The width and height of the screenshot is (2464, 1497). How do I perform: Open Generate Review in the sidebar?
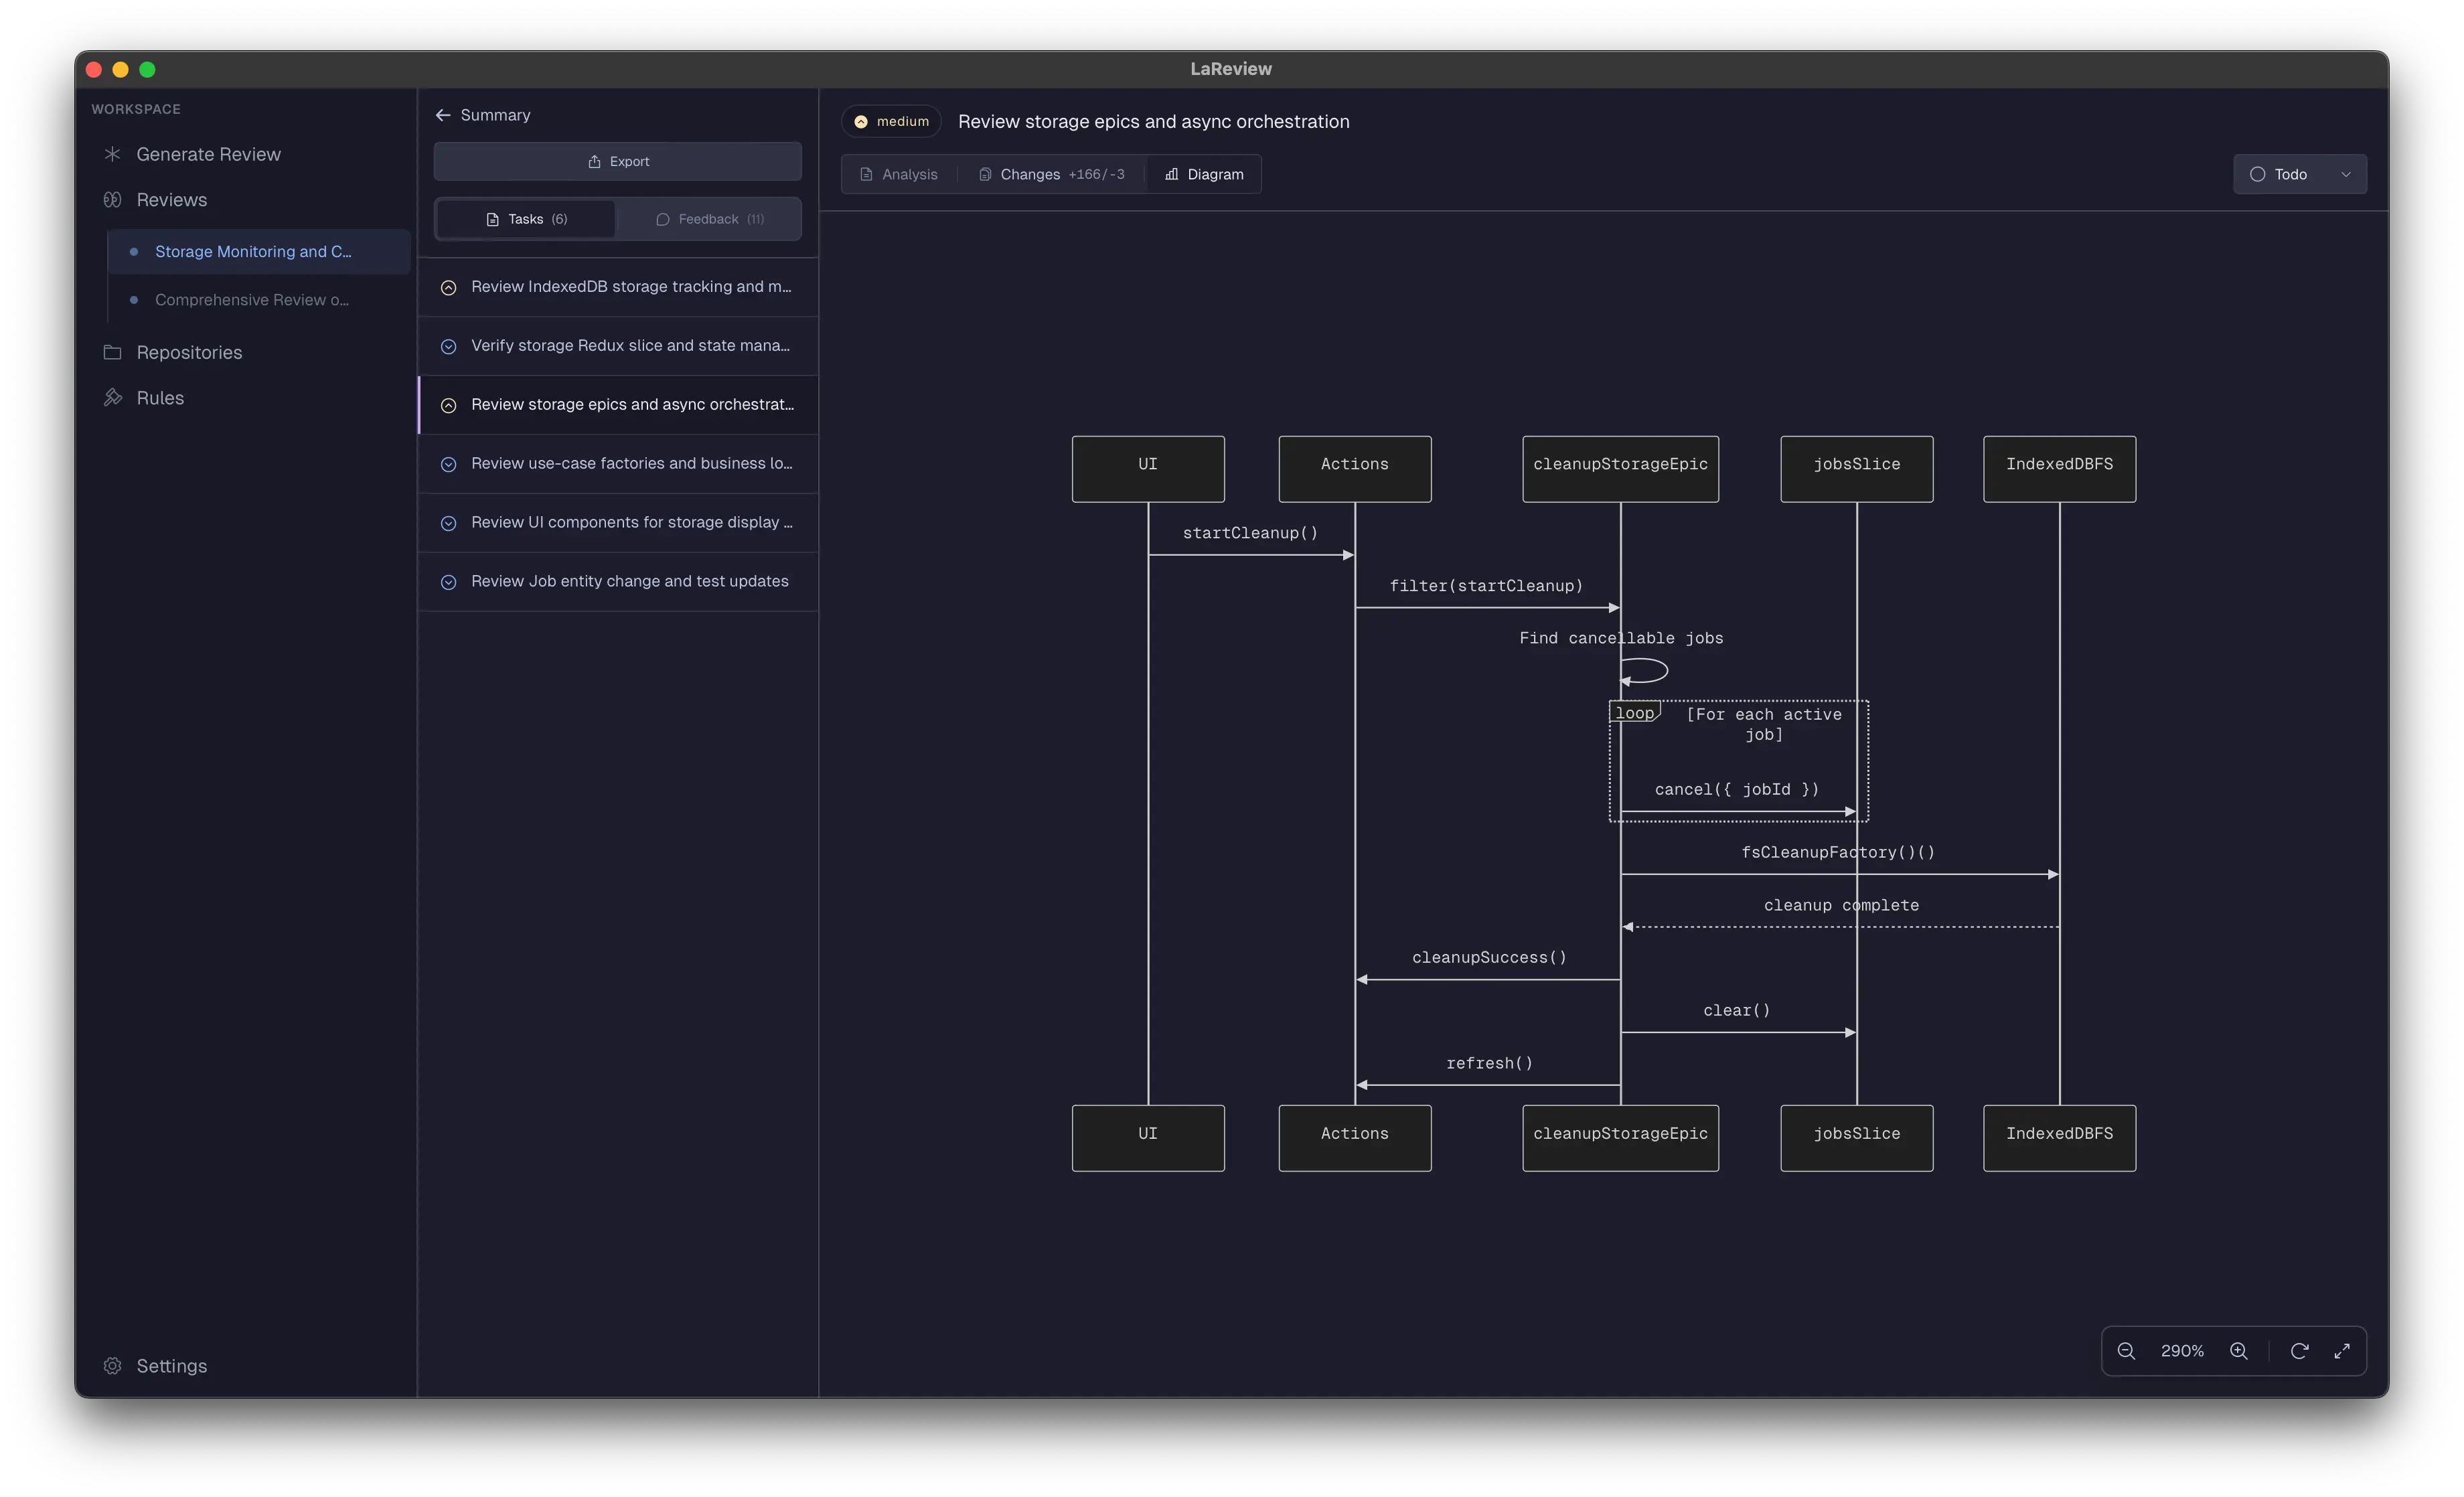coord(208,154)
